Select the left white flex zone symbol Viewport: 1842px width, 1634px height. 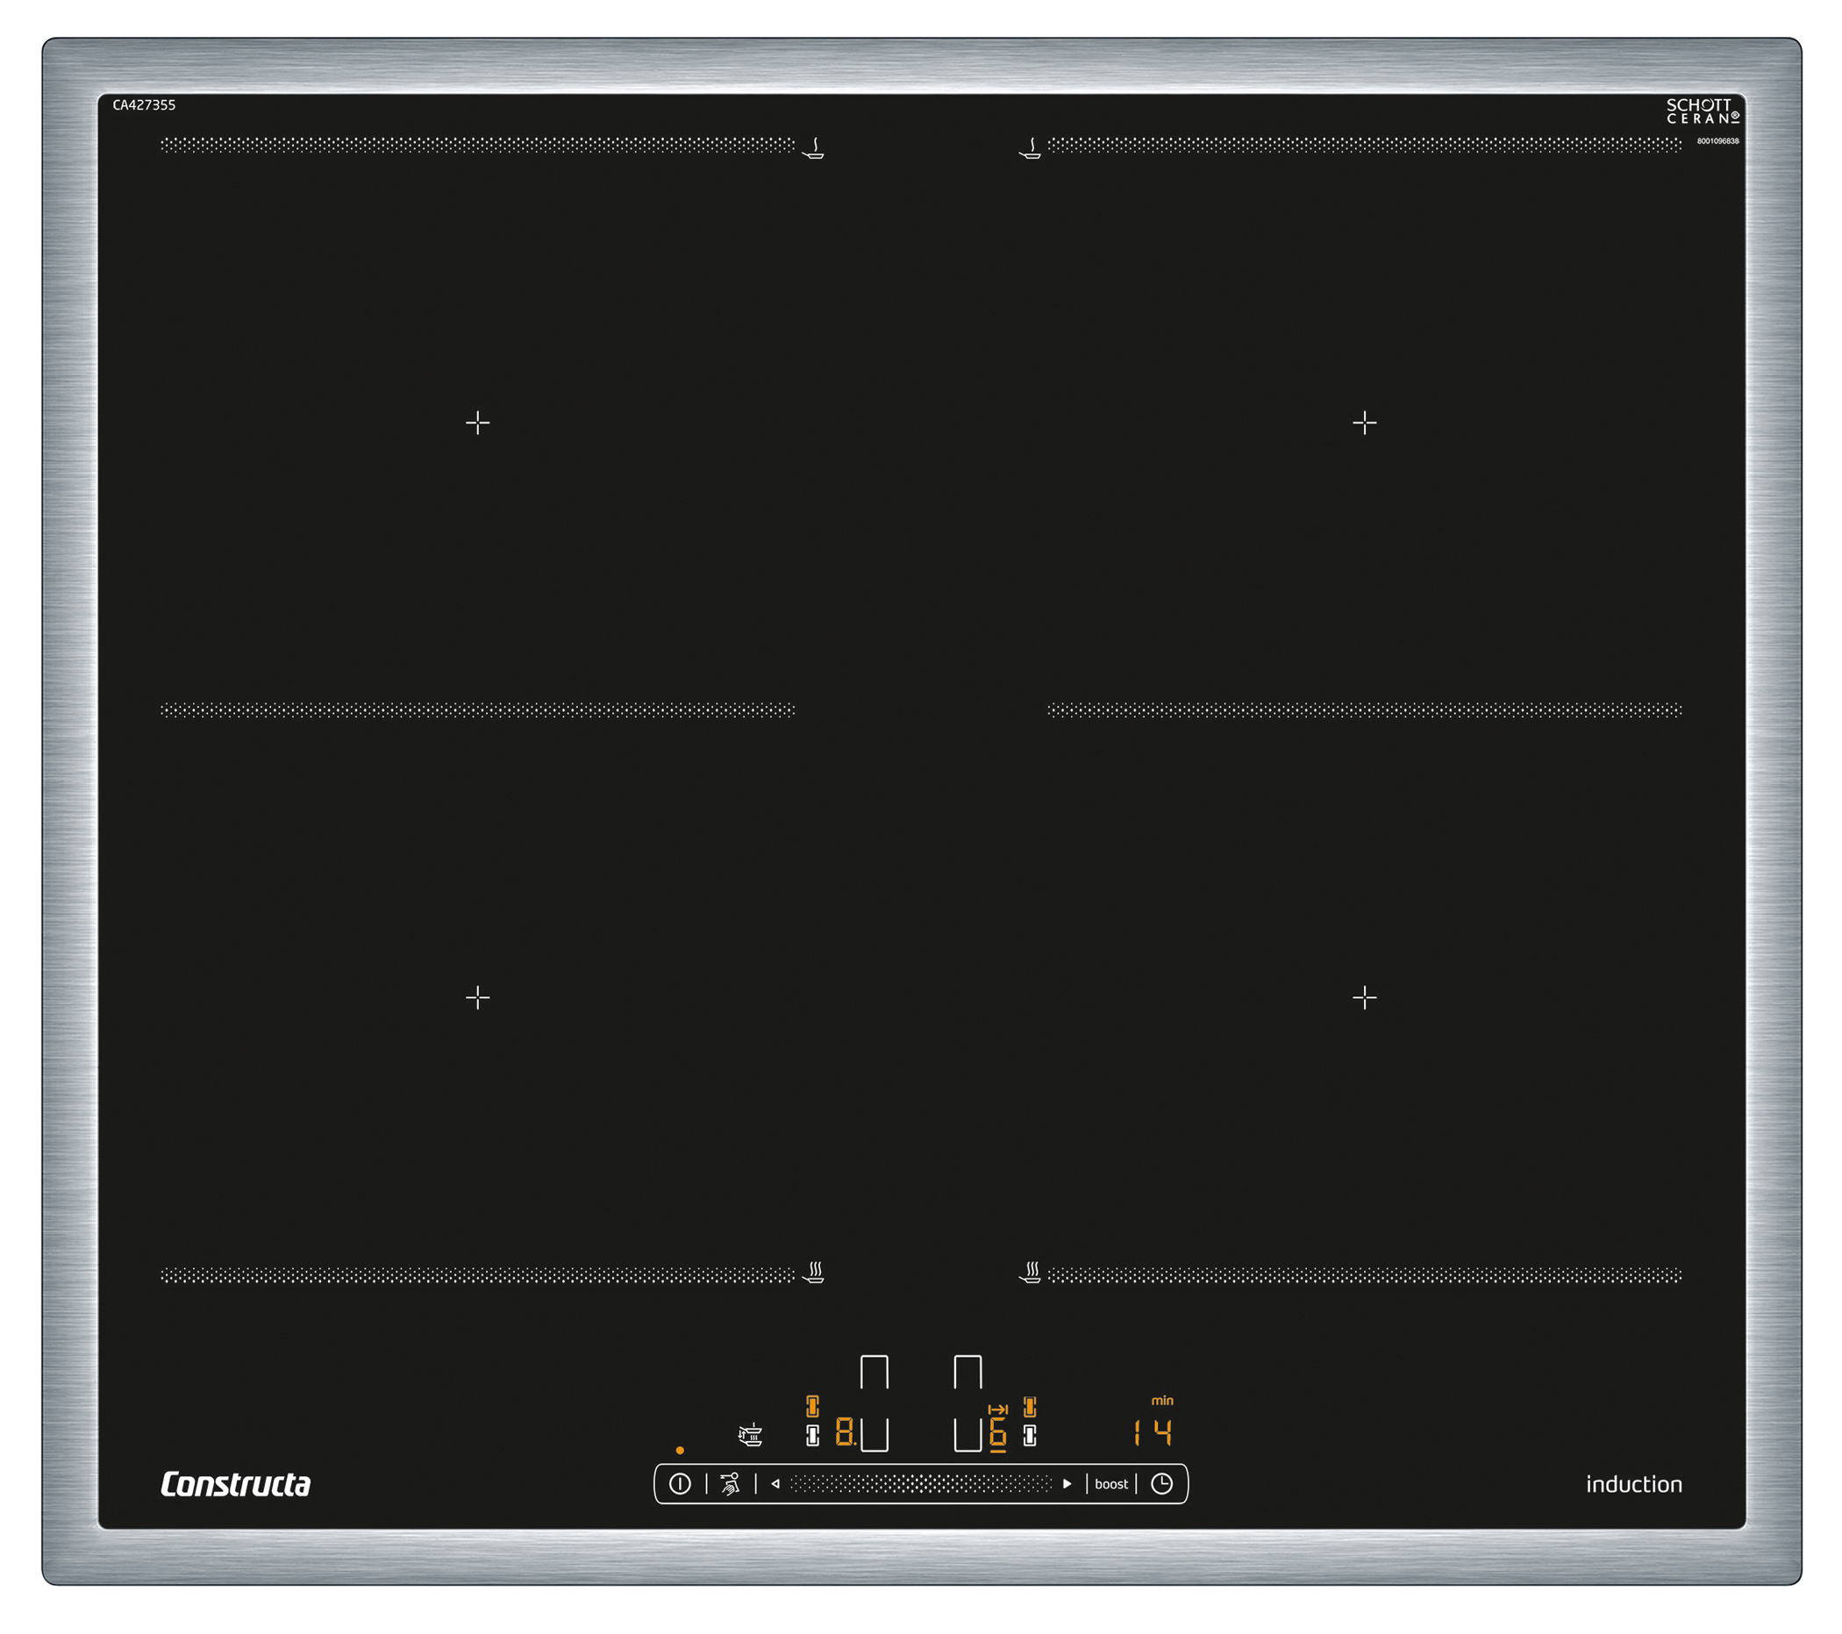tap(812, 1435)
